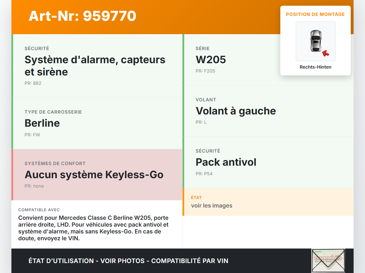Screen dimensions: 365x273
Task: Click the "Compatible avec" description paragraph
Action: click(93, 228)
